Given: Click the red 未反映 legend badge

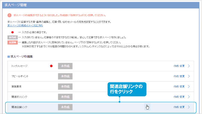Looking at the screenshot, I should (x=12, y=43).
